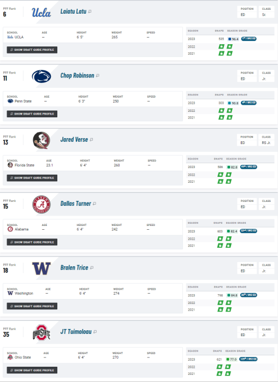The height and width of the screenshot is (382, 278).
Task: Open Bralen Trice's player page
Action: click(x=74, y=267)
